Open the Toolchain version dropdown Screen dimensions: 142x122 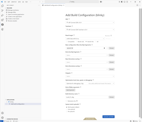coord(90,29)
